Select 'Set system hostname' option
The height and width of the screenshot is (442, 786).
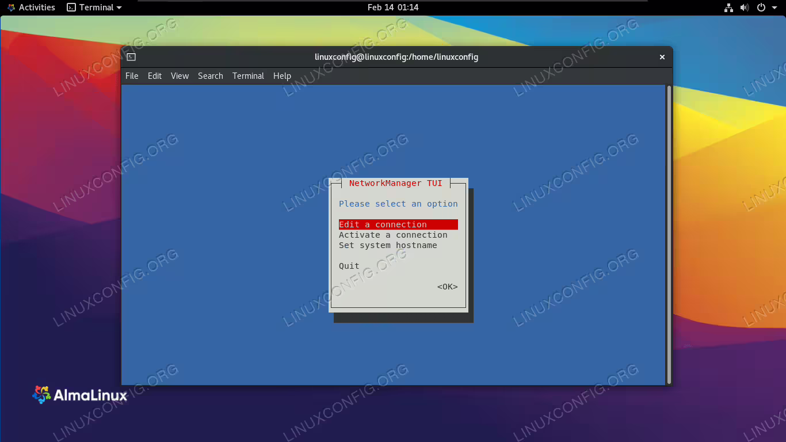pos(388,245)
